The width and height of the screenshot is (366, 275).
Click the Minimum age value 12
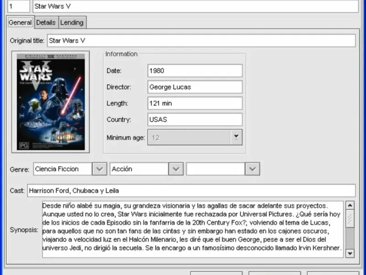156,137
